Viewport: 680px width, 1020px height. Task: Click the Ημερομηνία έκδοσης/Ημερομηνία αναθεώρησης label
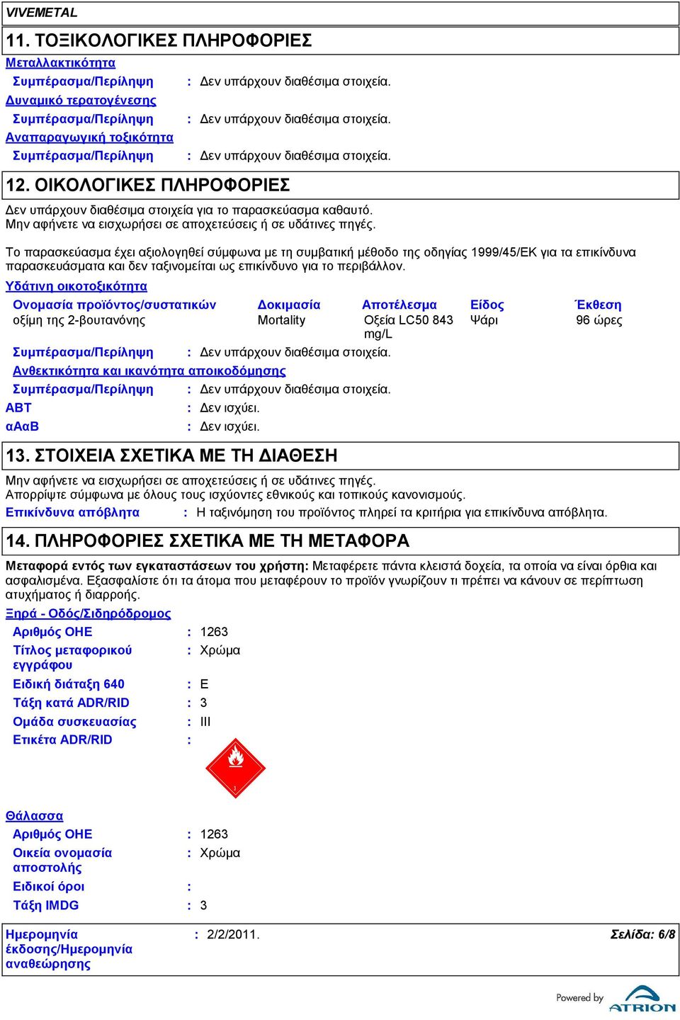[69, 949]
